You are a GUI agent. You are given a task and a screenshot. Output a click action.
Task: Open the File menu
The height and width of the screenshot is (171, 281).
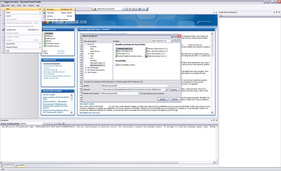click(x=3, y=6)
